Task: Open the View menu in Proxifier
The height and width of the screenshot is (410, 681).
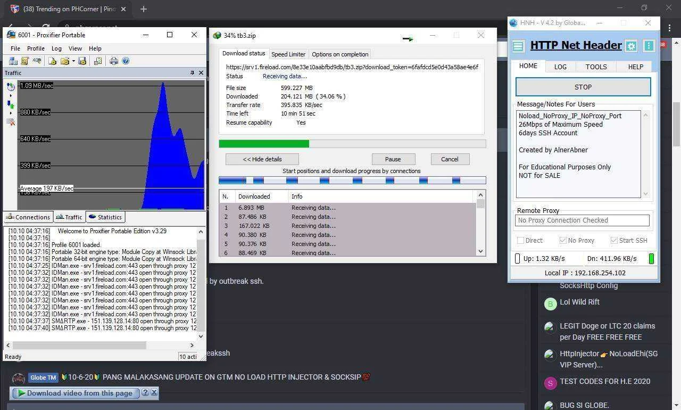Action: tap(75, 48)
